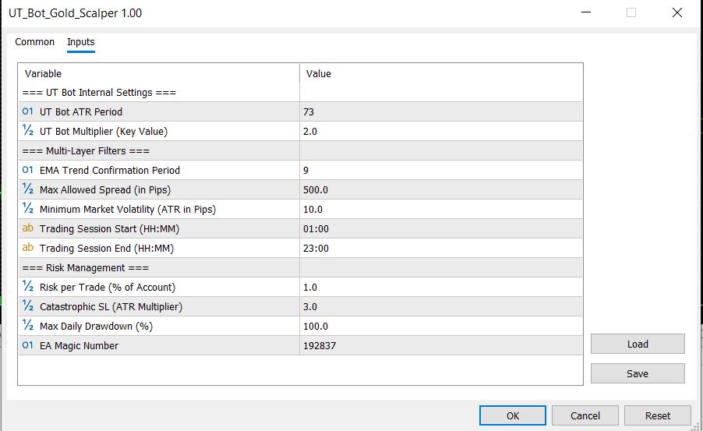Screen dimensions: 703x431
Task: Click the double icon for Max Daily Drawdown
Action: pos(28,325)
